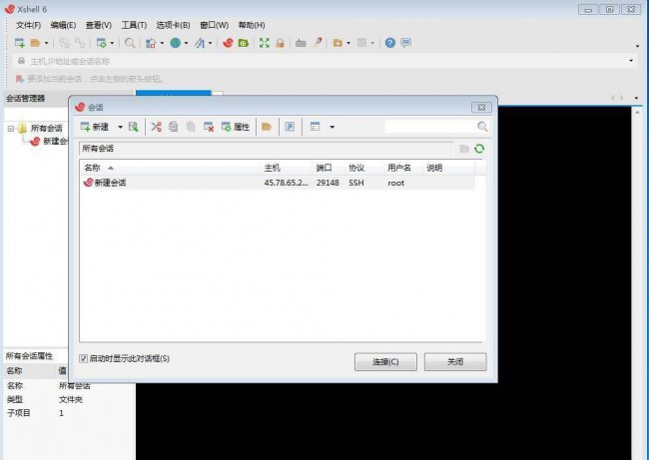Open the 帮助(H) menu
649x460 pixels.
tap(252, 25)
